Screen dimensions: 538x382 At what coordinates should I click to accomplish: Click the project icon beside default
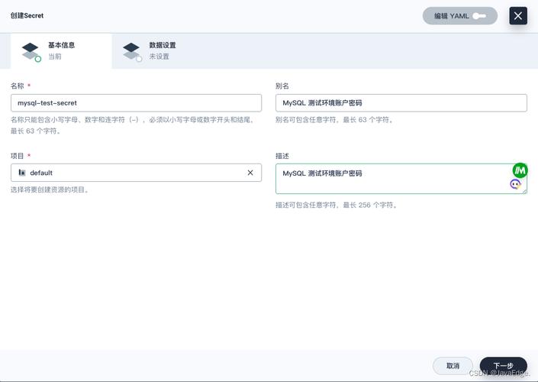pos(22,173)
